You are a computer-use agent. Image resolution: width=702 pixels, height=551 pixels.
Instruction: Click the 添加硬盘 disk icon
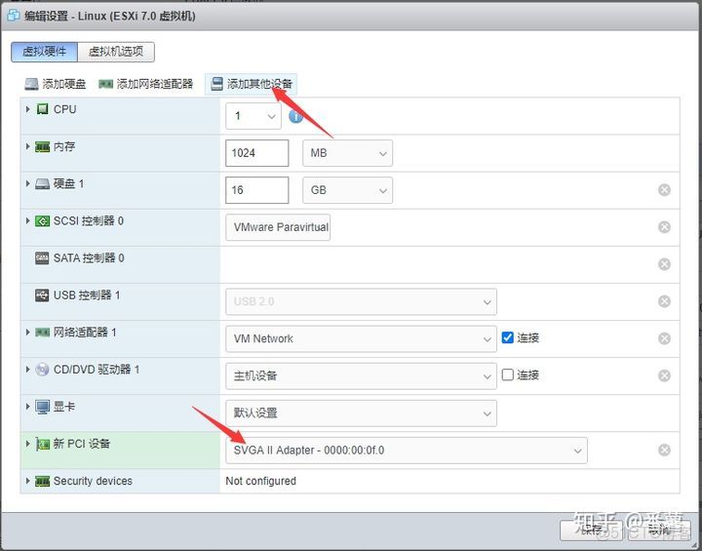pos(31,84)
